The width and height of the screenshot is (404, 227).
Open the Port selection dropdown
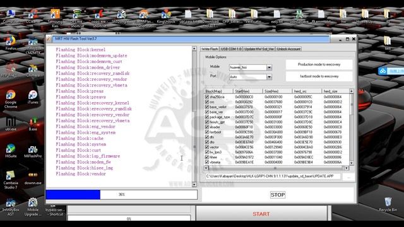269,77
